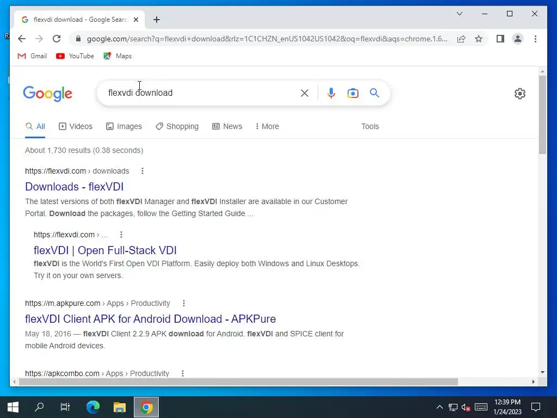
Task: Clear the search box text
Action: click(305, 93)
